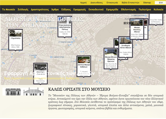166x119 pixels.
Task: Open the Δραστηριότητες menu
Action: coord(40,9)
